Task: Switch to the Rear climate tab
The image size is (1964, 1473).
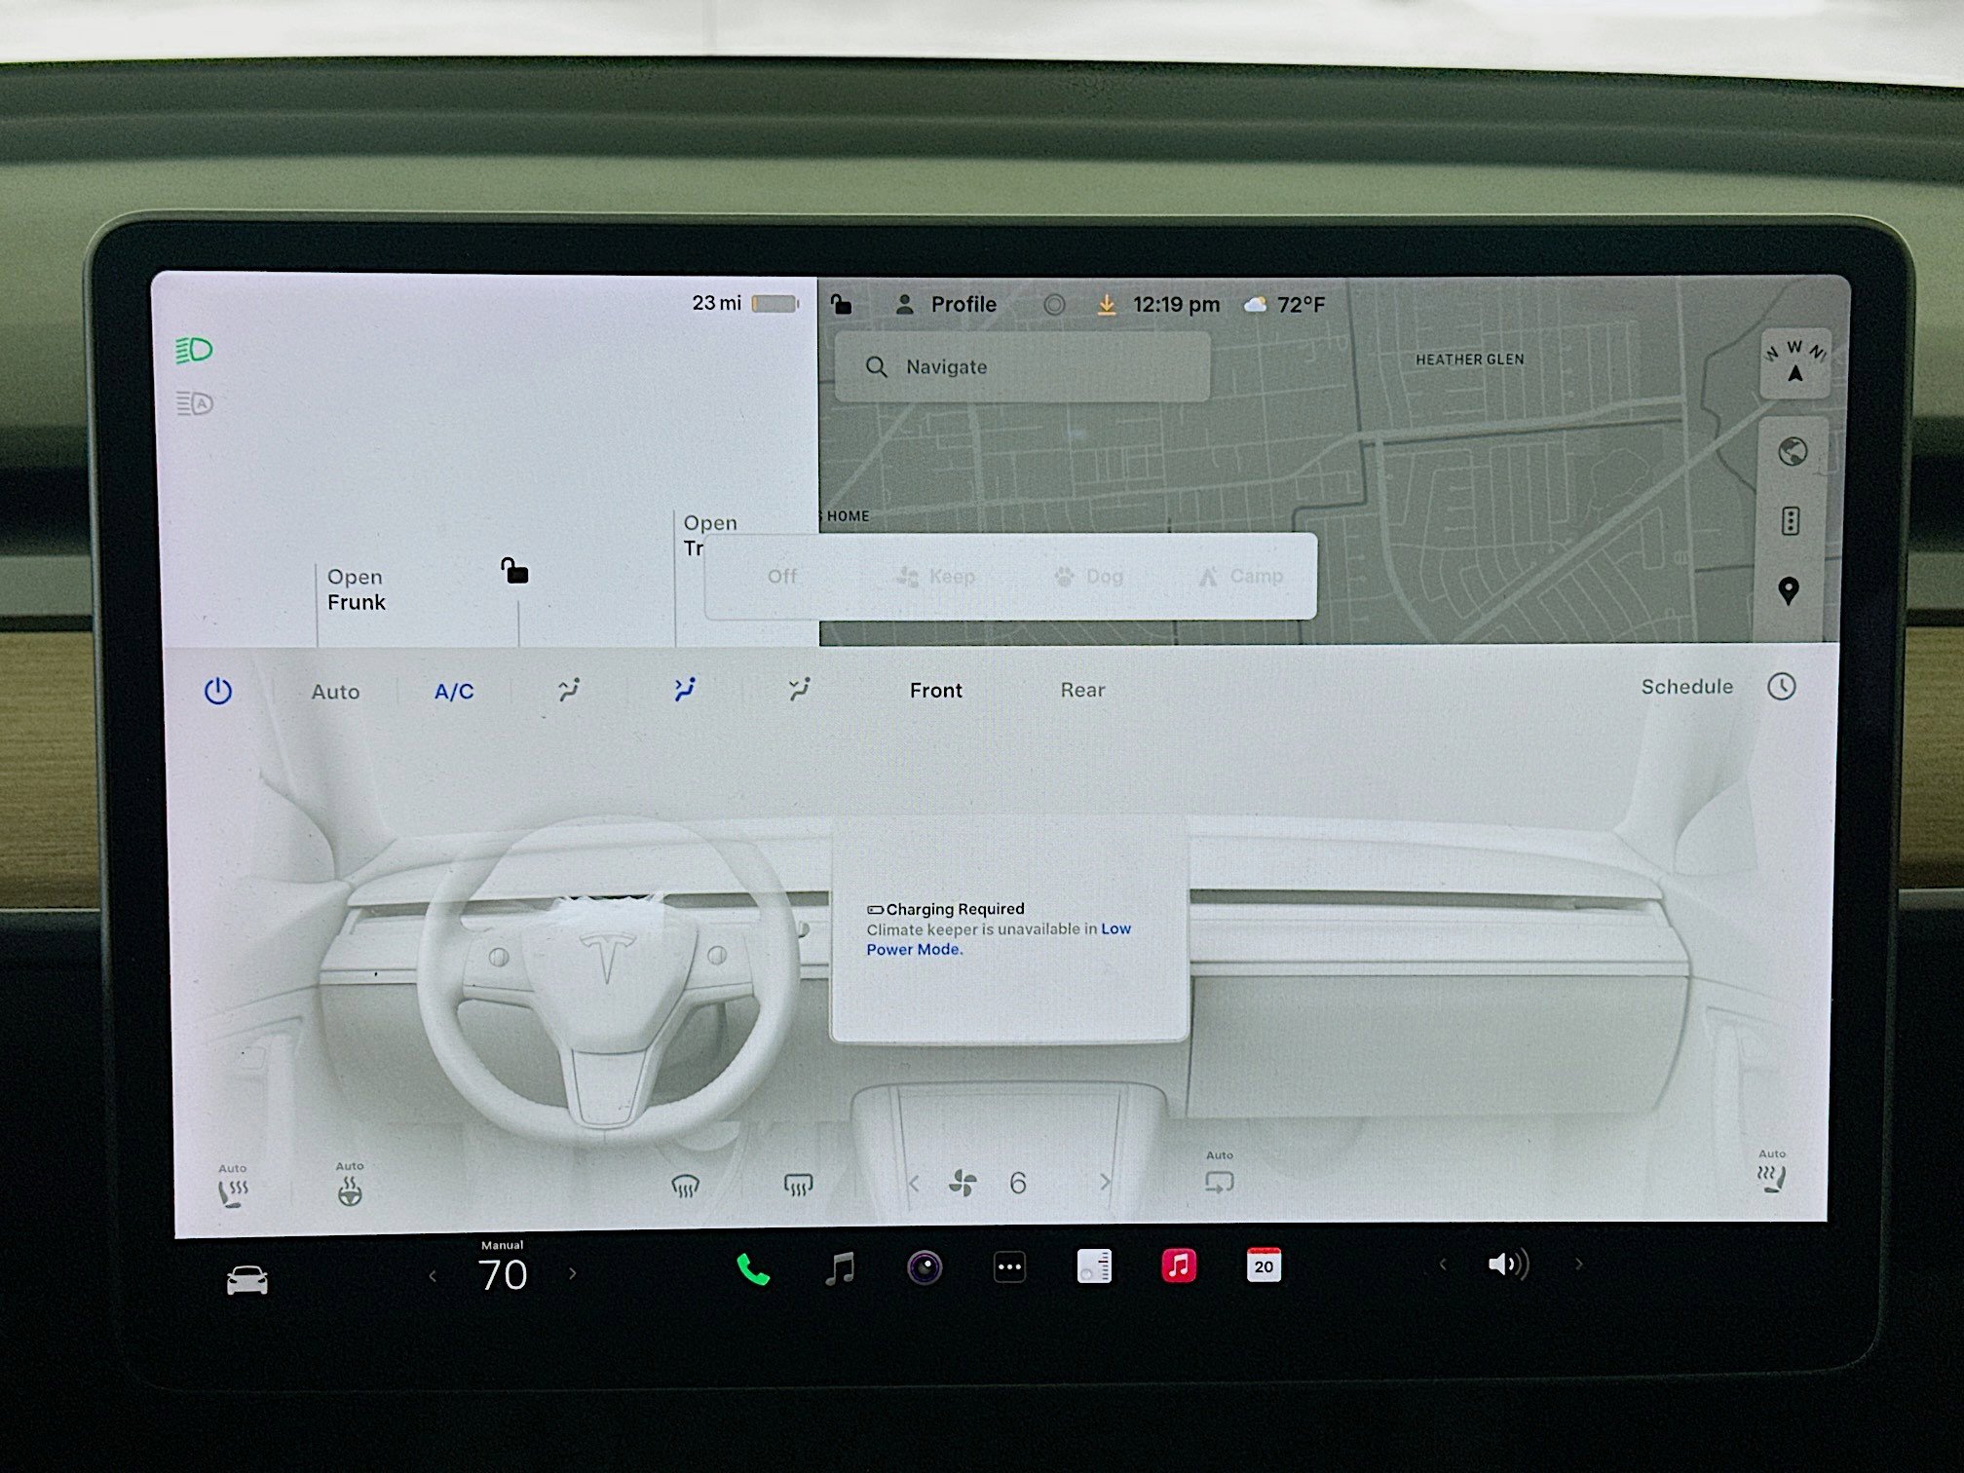Action: [x=1081, y=690]
